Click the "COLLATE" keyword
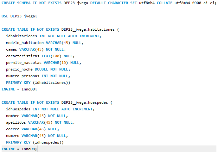 (164, 3)
